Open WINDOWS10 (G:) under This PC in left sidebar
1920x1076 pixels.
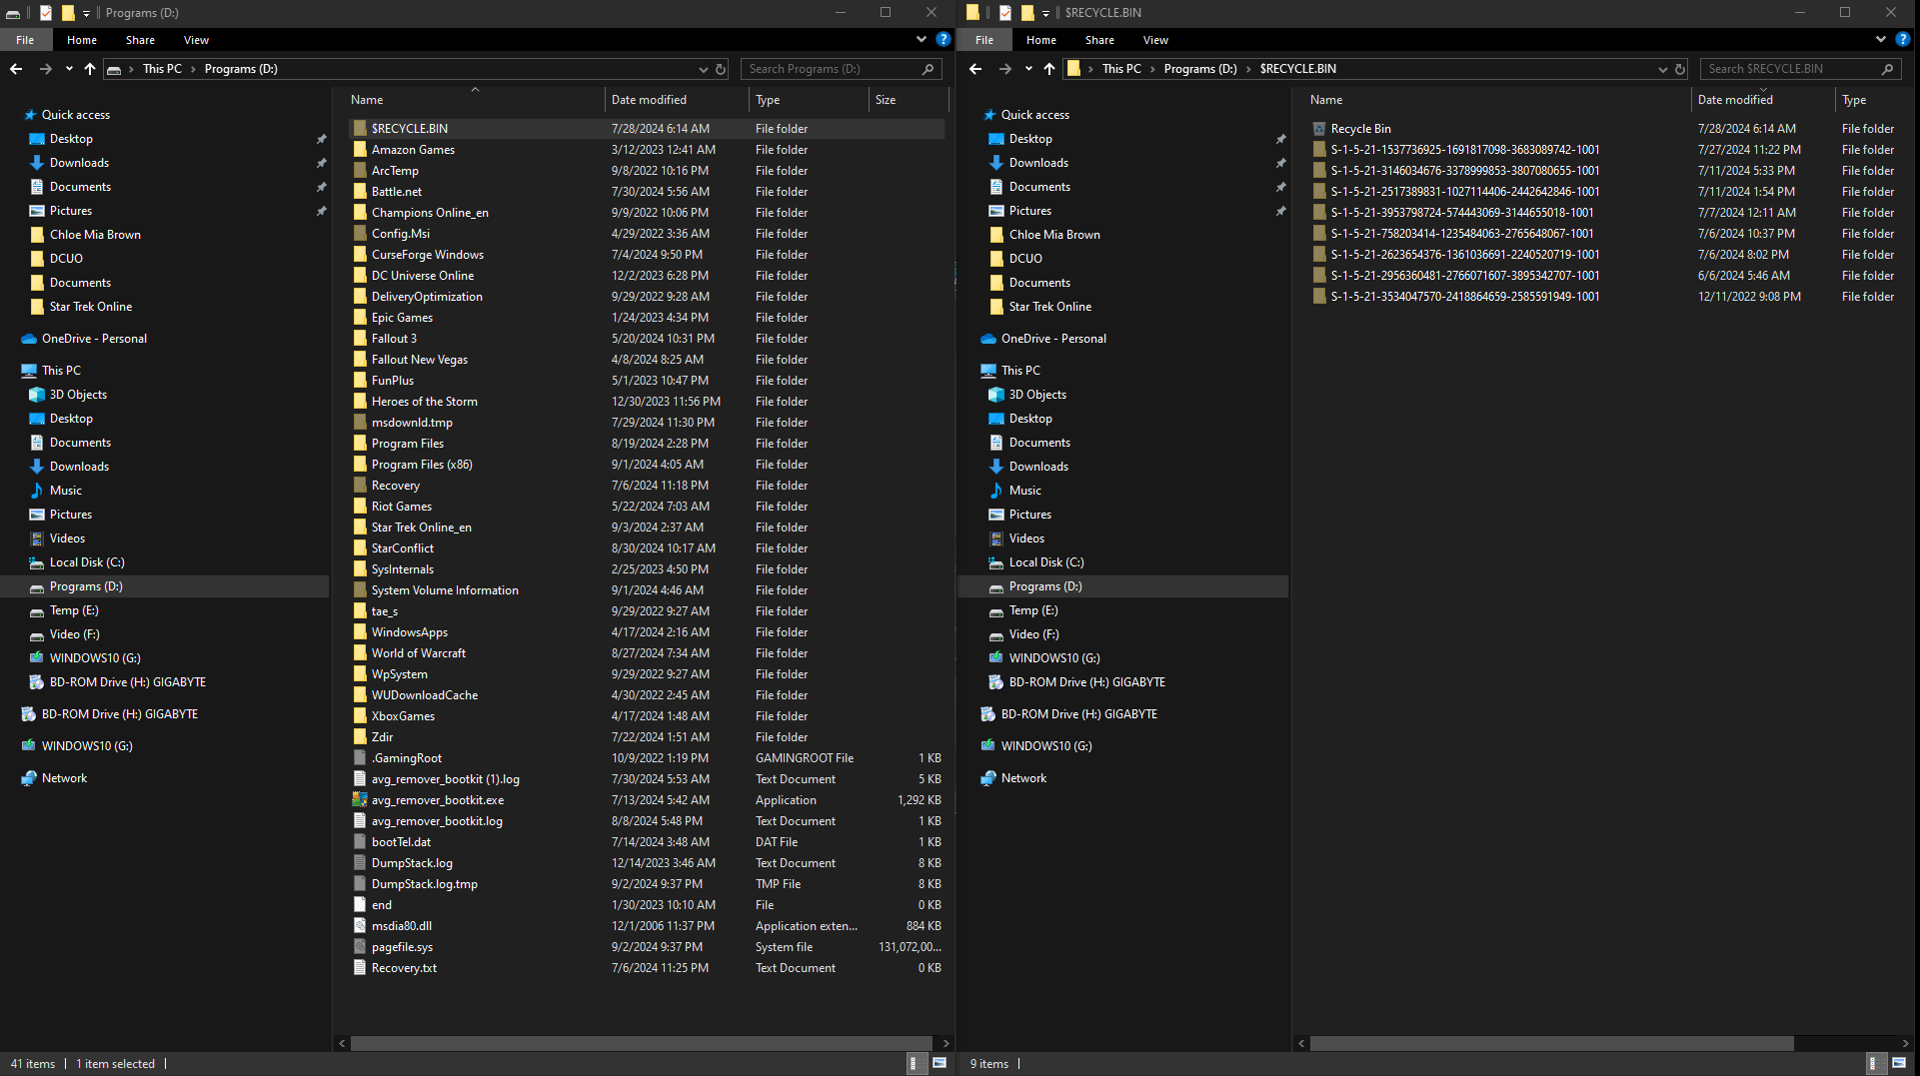point(95,658)
